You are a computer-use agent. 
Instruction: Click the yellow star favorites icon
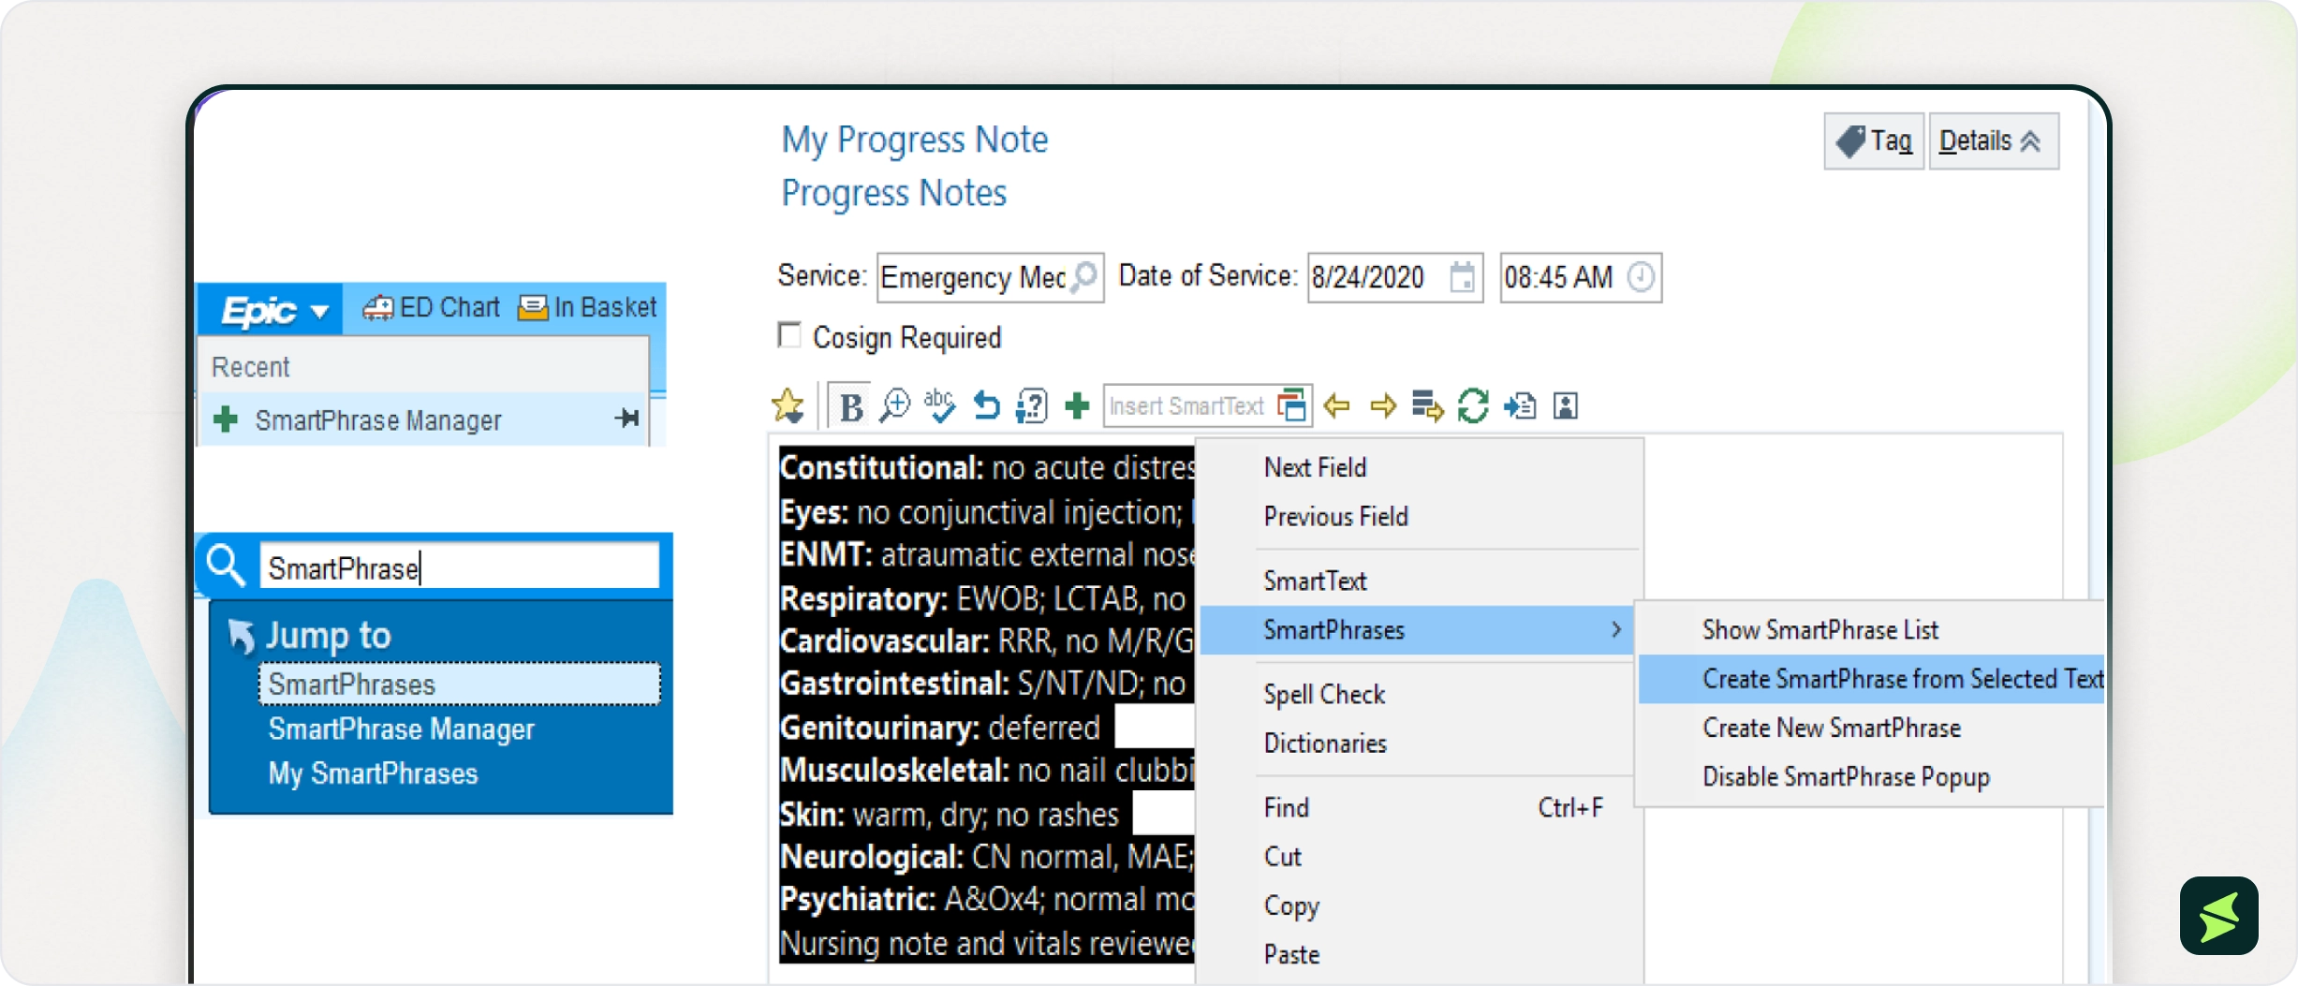point(788,405)
